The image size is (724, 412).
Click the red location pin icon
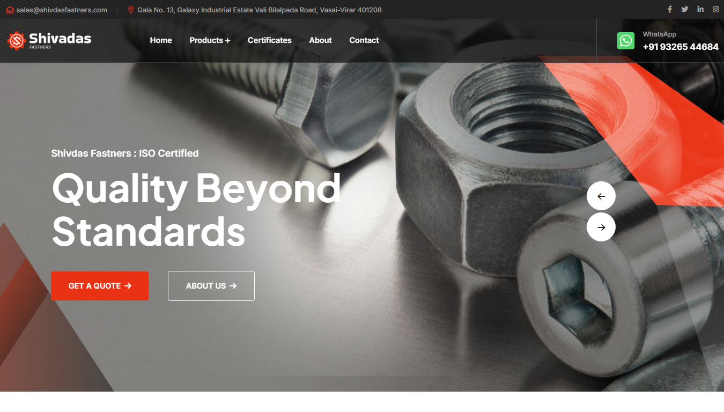(131, 10)
